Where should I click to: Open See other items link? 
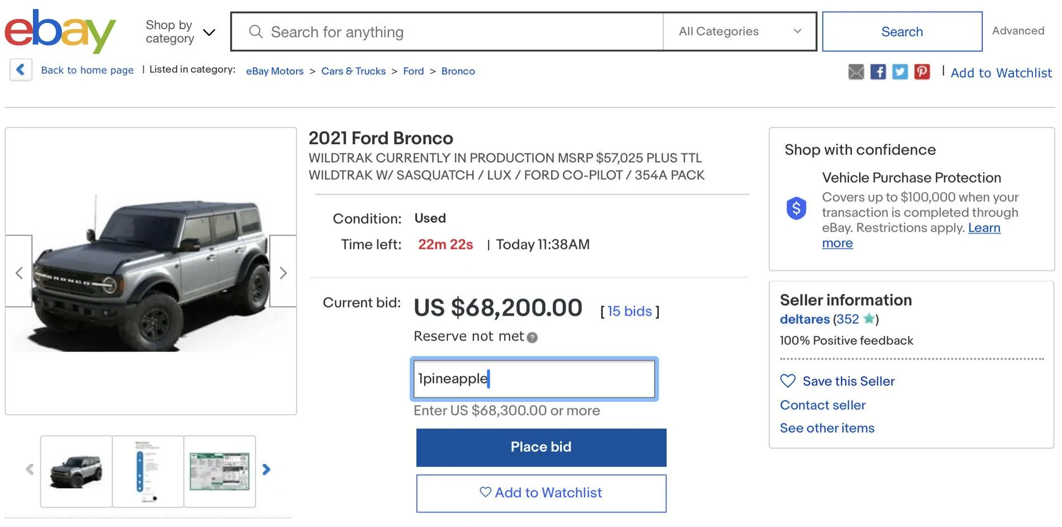point(827,428)
